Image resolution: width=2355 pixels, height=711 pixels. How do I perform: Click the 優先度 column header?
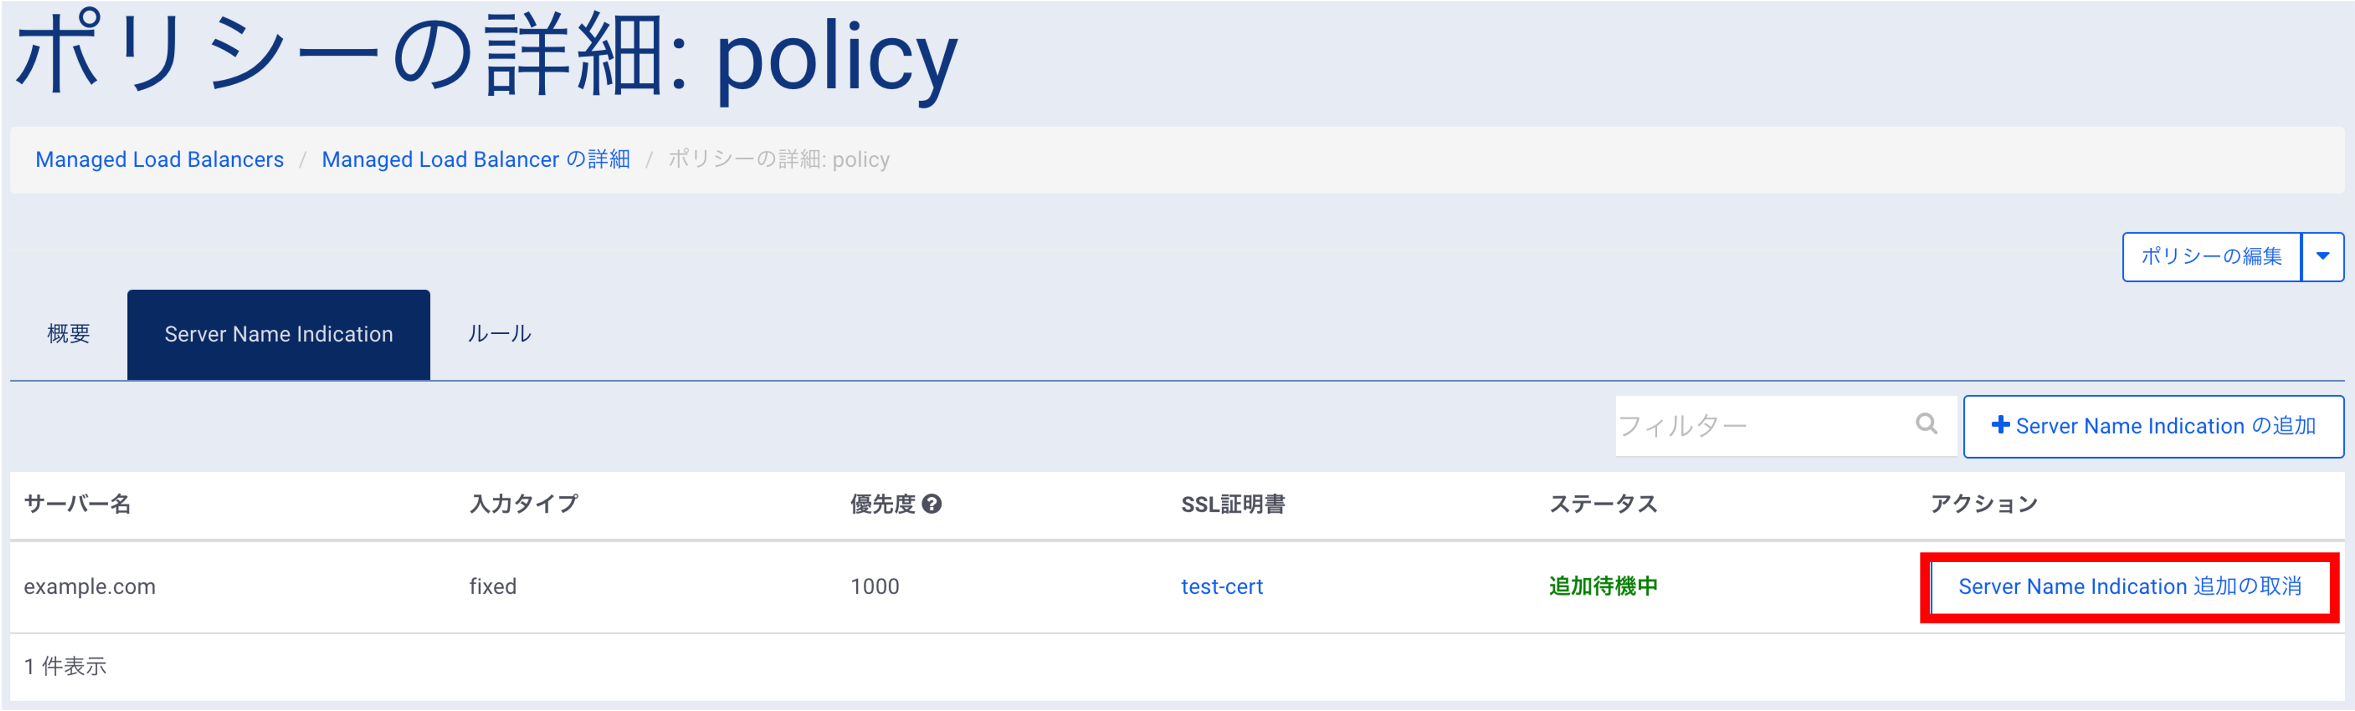coord(882,504)
